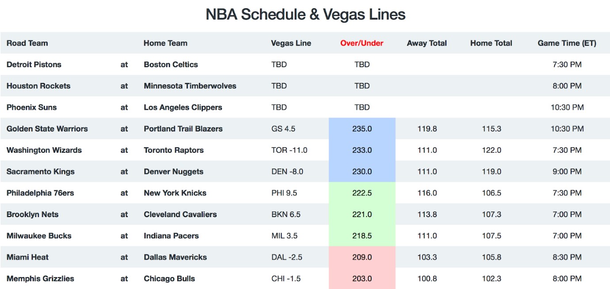Click the 222.5 over/under green cell

pos(362,193)
